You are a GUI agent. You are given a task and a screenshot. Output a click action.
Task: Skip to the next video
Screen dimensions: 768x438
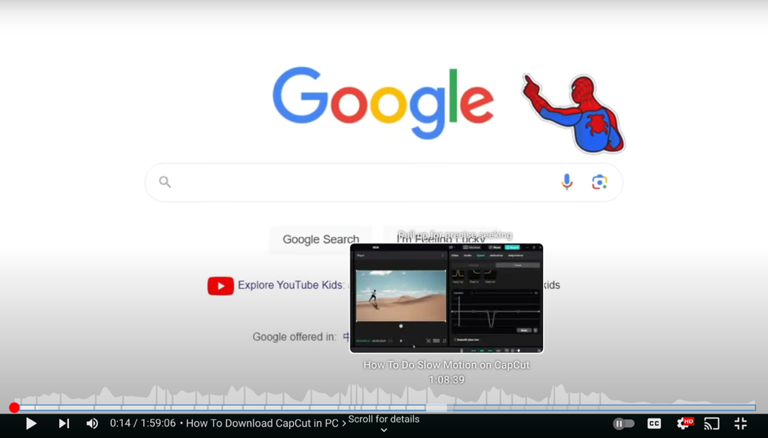[x=64, y=424]
